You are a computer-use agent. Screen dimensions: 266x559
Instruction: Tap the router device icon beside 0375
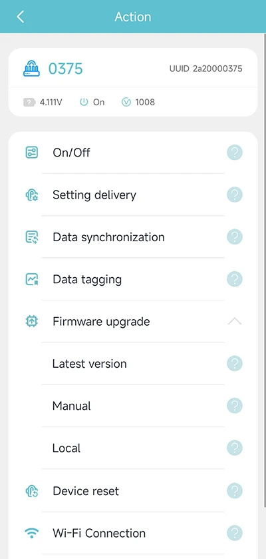coord(32,69)
